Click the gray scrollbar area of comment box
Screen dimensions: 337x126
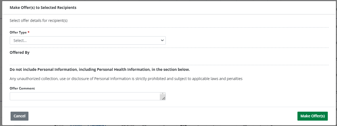pos(163,96)
